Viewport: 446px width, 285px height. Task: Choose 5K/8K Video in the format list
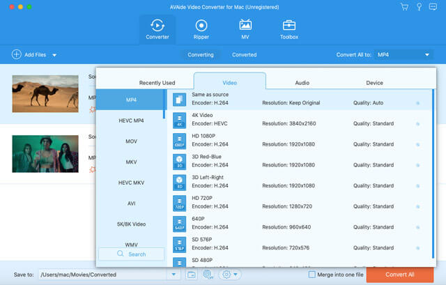(131, 224)
